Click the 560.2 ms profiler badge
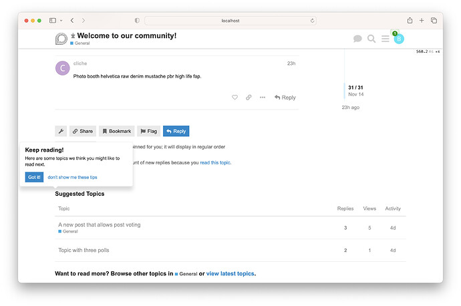The image size is (461, 306). (x=428, y=51)
